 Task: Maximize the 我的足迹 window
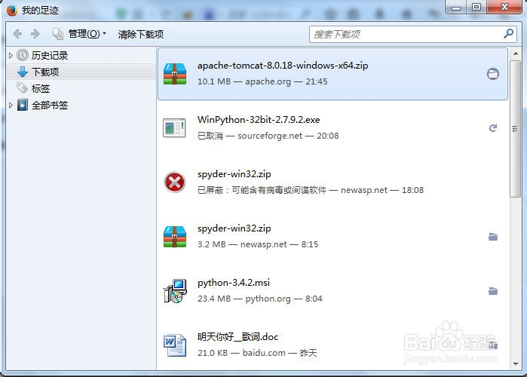(x=476, y=7)
